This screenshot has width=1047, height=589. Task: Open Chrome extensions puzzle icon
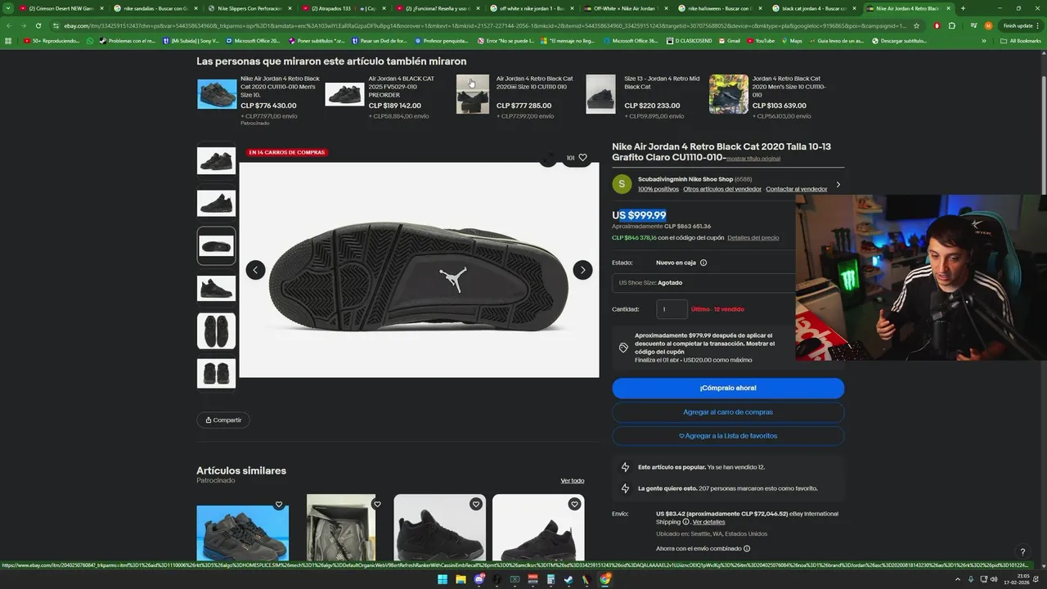tap(952, 25)
